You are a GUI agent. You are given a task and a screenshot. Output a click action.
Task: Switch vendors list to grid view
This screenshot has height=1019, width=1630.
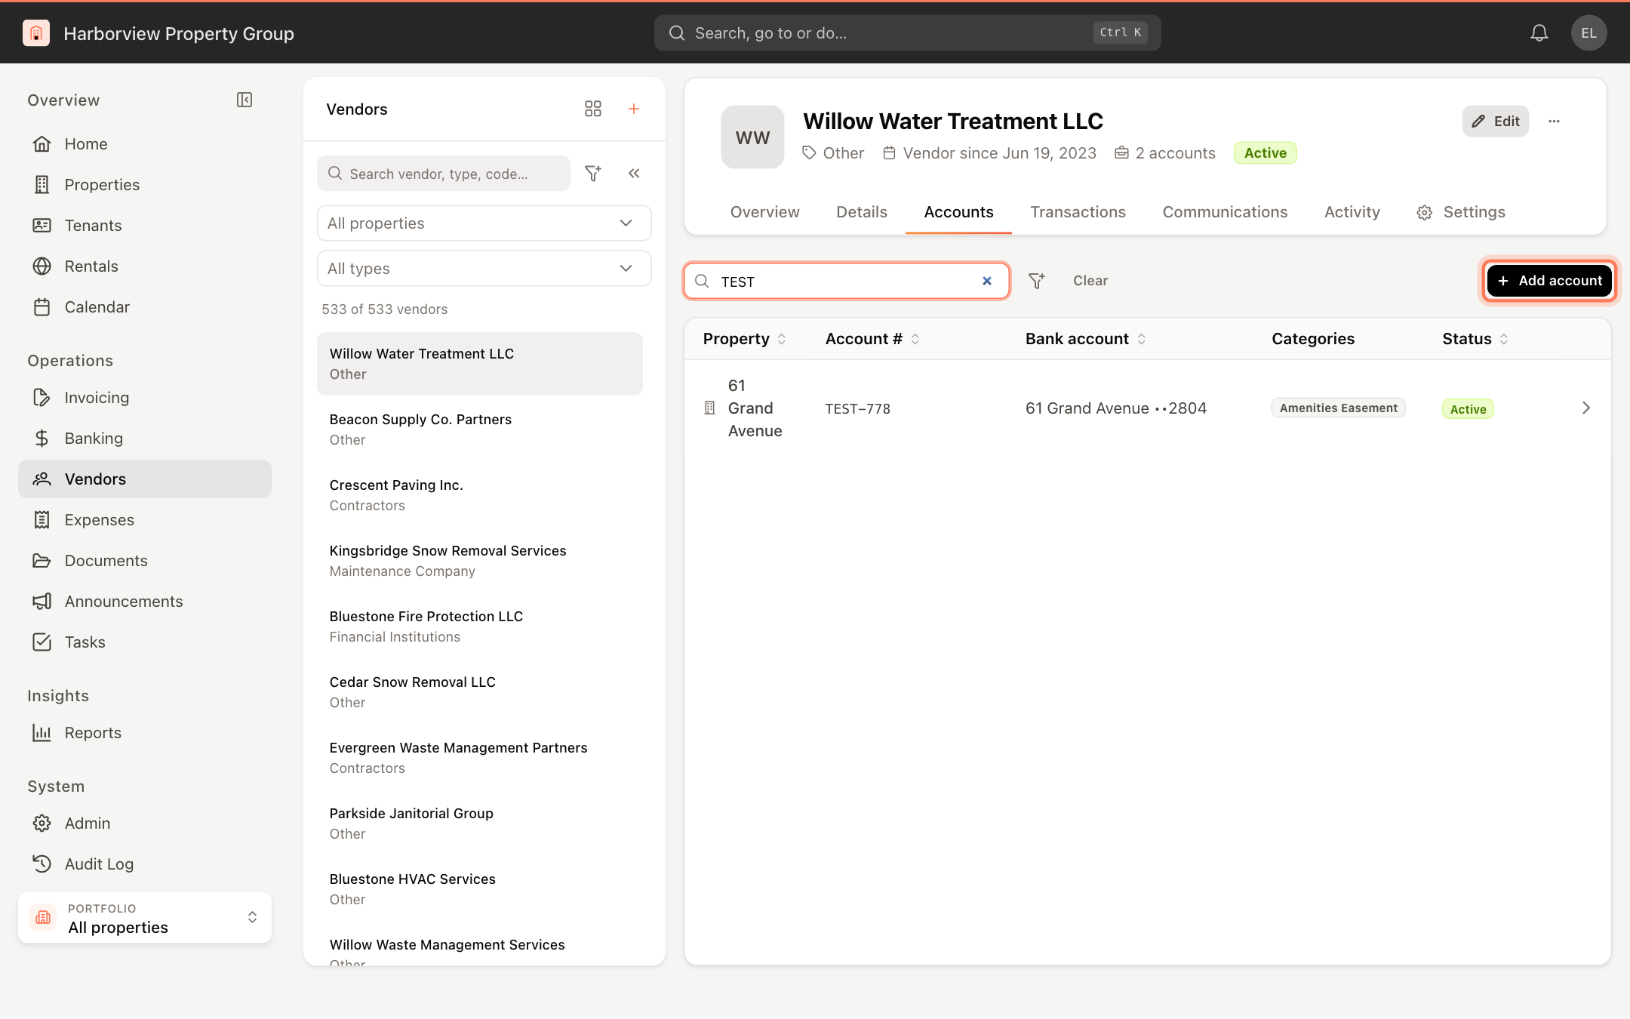(x=593, y=109)
